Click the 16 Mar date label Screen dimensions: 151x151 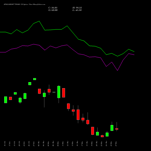pyautogui.click(x=77, y=143)
